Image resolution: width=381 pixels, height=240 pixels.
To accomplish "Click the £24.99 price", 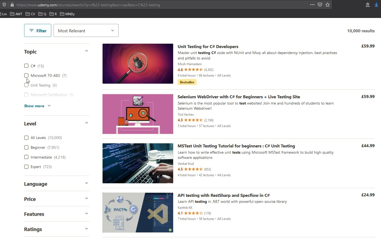I will (x=368, y=195).
